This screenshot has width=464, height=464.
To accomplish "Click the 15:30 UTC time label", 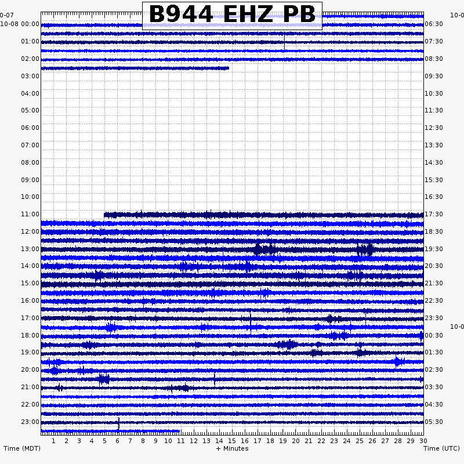I will tap(434, 180).
